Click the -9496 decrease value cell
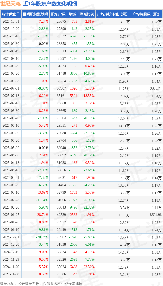 click(73, 208)
